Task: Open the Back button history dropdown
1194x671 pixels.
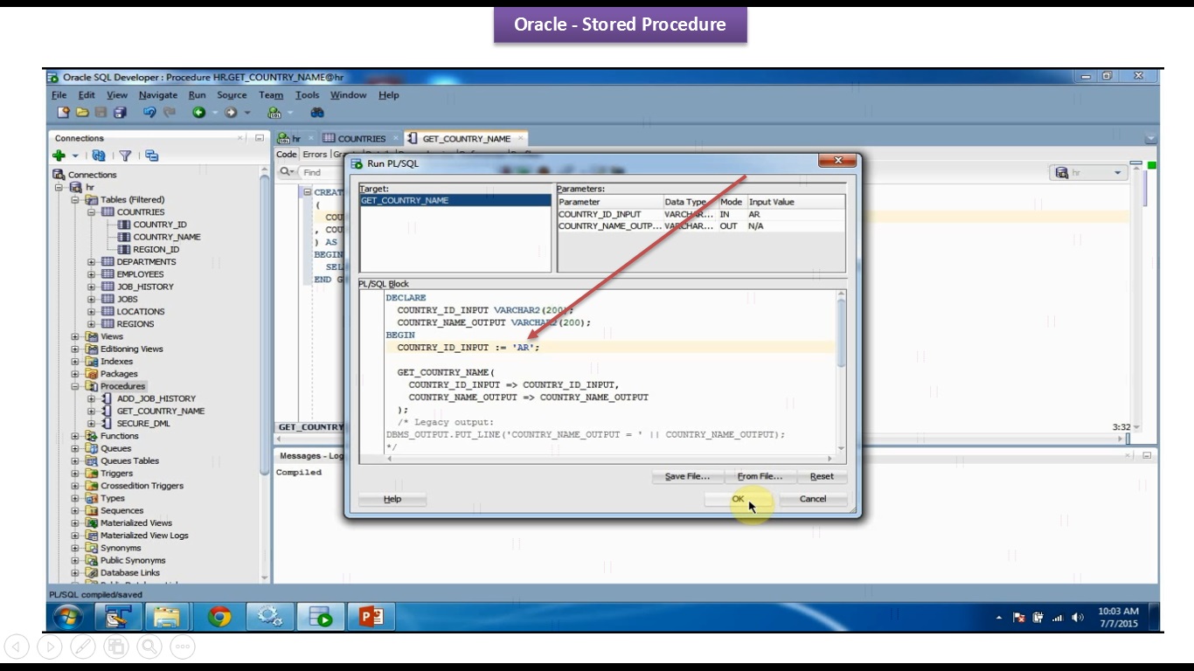Action: pos(215,113)
